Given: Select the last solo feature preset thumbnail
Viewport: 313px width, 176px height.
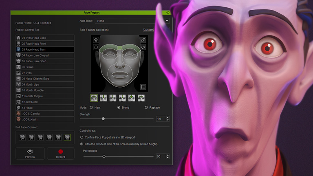Looking at the screenshot, I should (141, 98).
